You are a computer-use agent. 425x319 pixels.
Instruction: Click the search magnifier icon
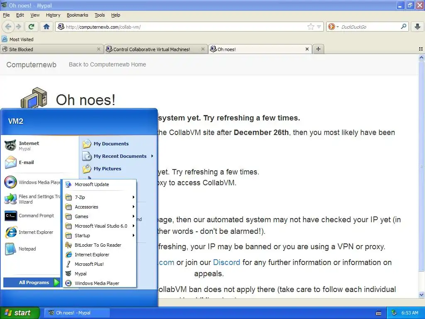(x=403, y=27)
